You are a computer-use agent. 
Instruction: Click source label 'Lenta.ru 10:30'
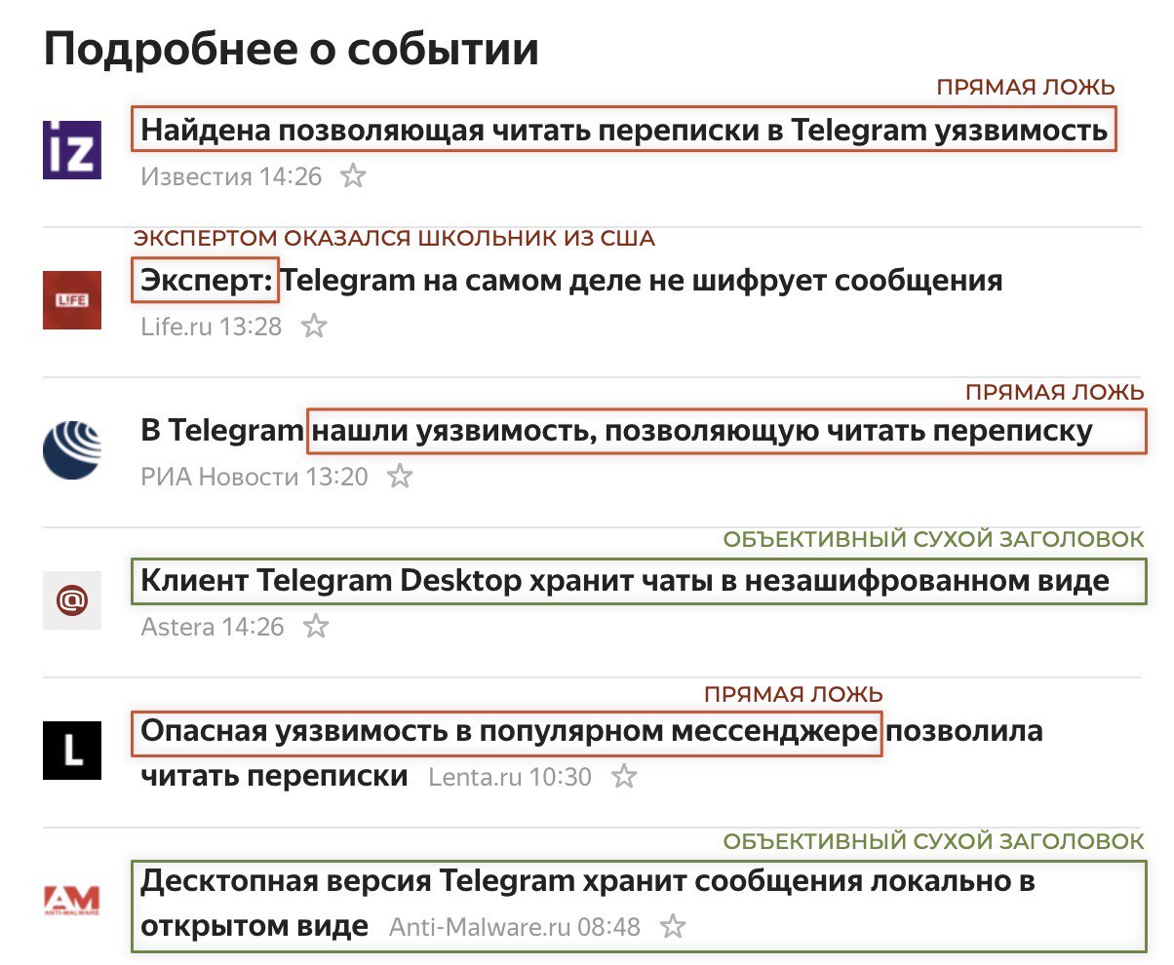pos(510,777)
